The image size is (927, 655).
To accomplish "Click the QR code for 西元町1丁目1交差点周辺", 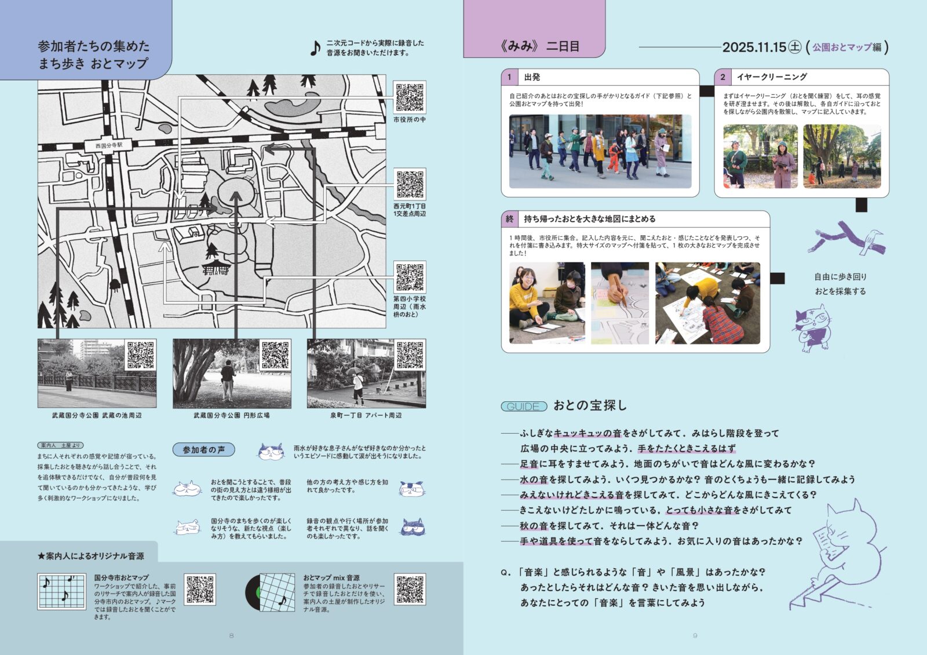I will coord(410,184).
